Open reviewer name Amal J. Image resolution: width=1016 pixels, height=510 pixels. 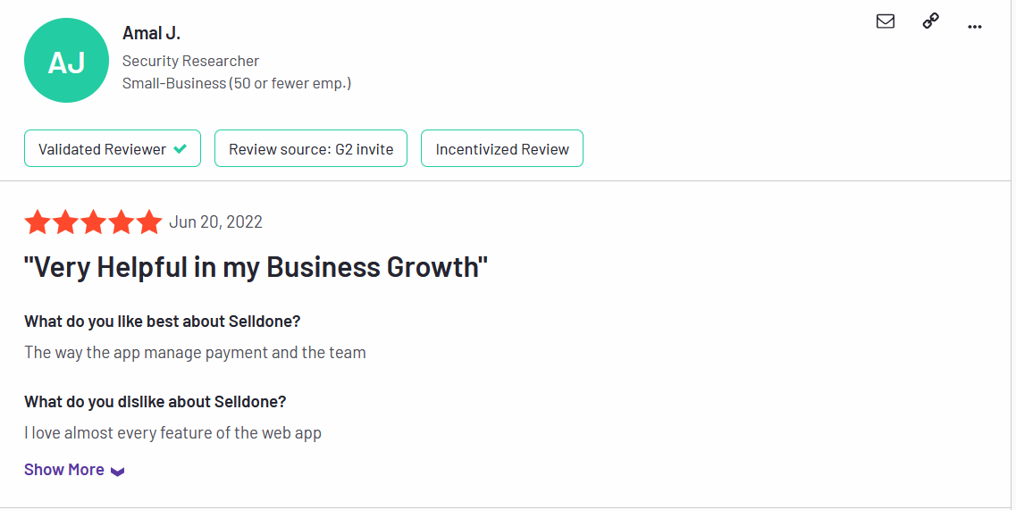coord(151,32)
